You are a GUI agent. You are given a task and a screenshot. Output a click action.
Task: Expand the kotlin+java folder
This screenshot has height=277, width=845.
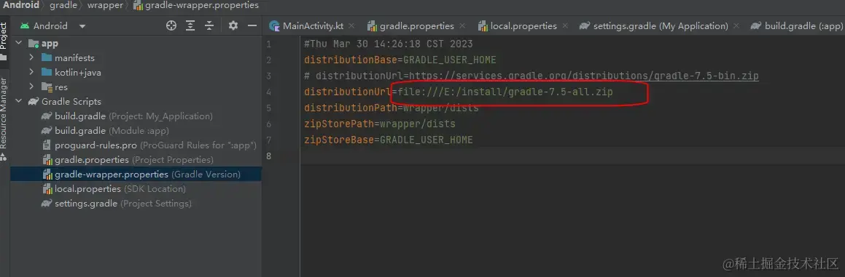point(31,72)
